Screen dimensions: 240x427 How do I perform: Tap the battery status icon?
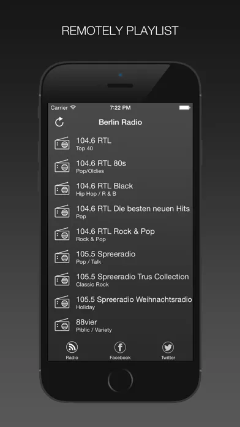click(x=184, y=108)
